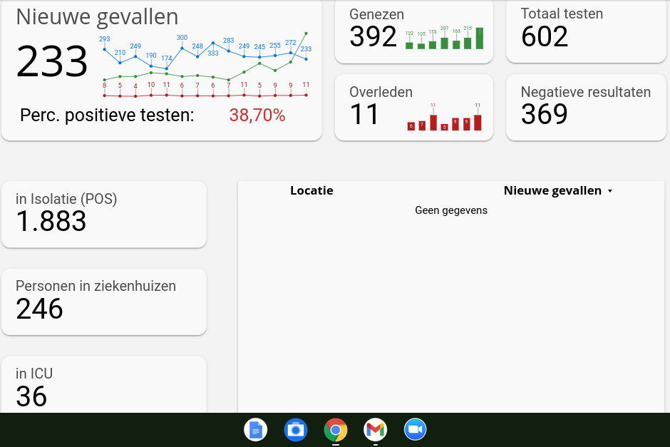670x447 pixels.
Task: Click the blue data point labeled 300
Action: [x=182, y=48]
